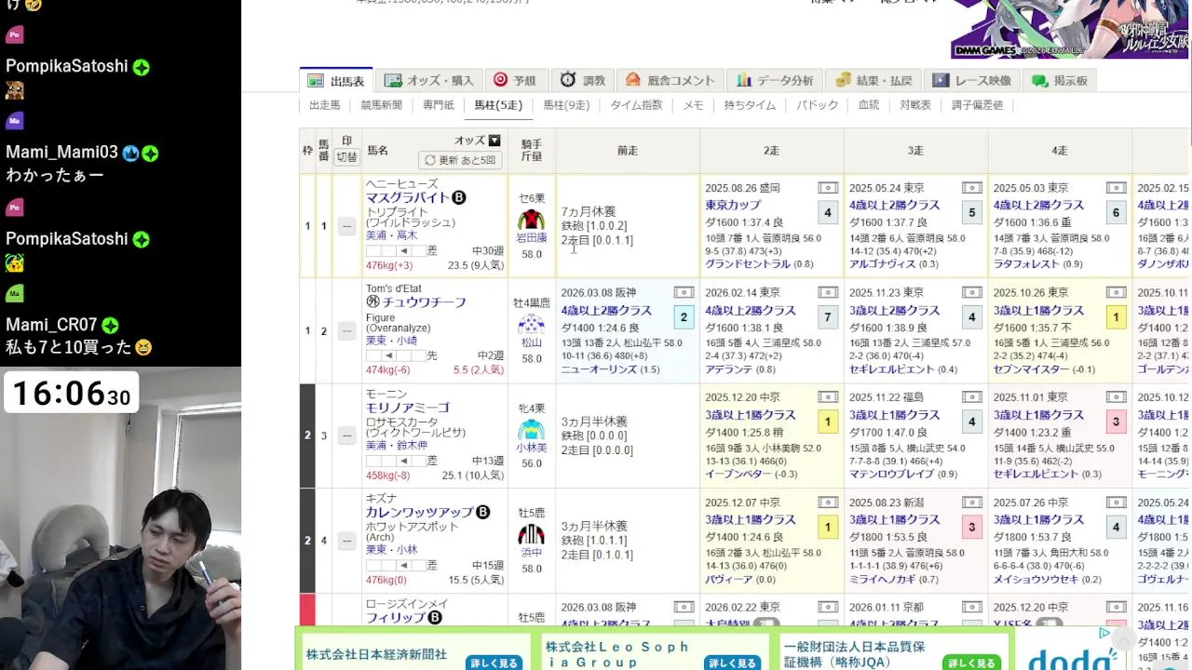Open the オッズ dropdown arrow in header

[494, 141]
